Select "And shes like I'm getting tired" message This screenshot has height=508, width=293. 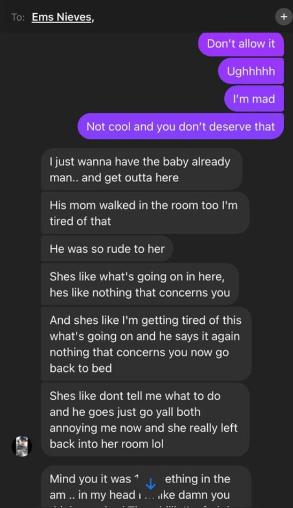pyautogui.click(x=146, y=344)
